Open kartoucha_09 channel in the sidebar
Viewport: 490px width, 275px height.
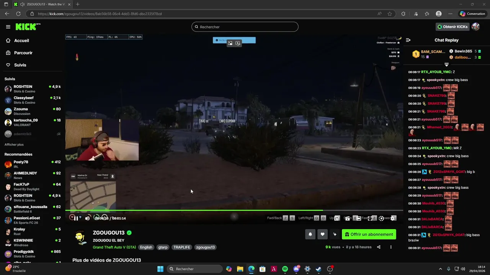click(33, 123)
